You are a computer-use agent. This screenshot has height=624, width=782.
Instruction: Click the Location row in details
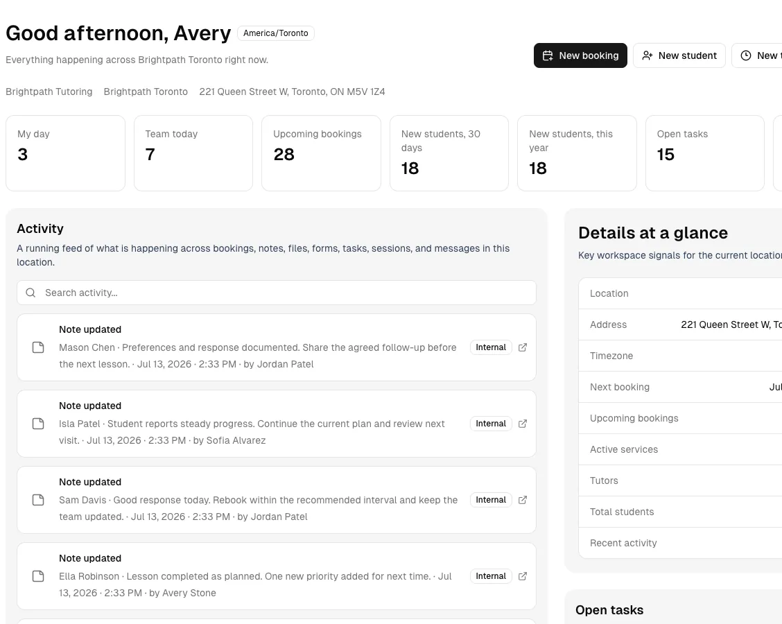point(680,293)
